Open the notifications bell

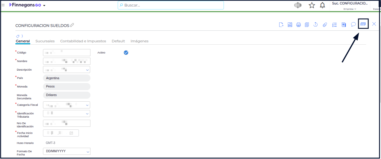[x=322, y=5]
